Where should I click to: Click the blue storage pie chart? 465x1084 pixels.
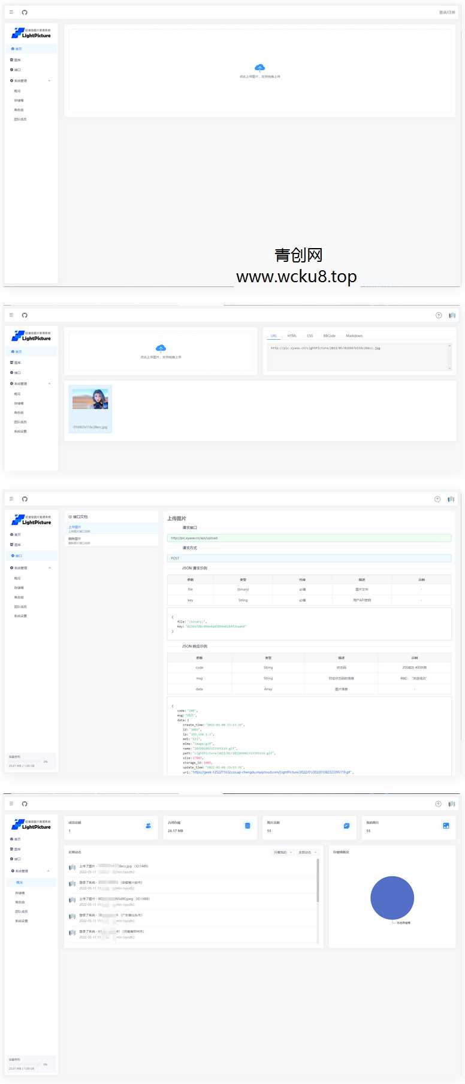[x=392, y=897]
